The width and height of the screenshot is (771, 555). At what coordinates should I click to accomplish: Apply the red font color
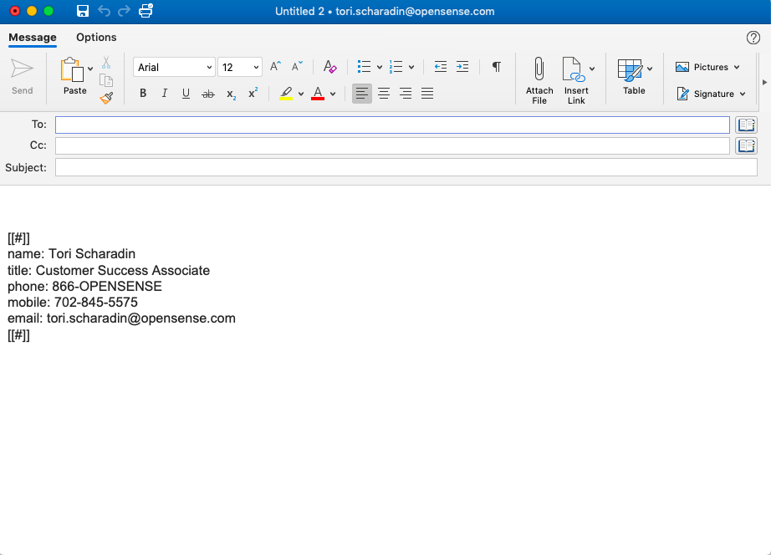tap(318, 94)
